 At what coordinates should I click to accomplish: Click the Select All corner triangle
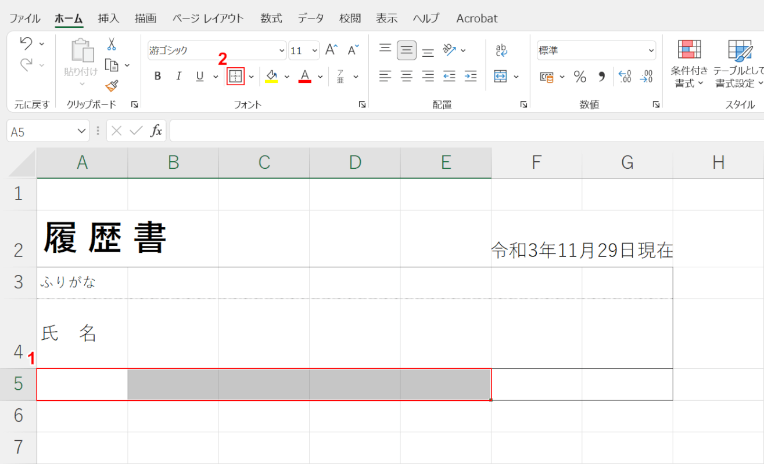click(21, 164)
